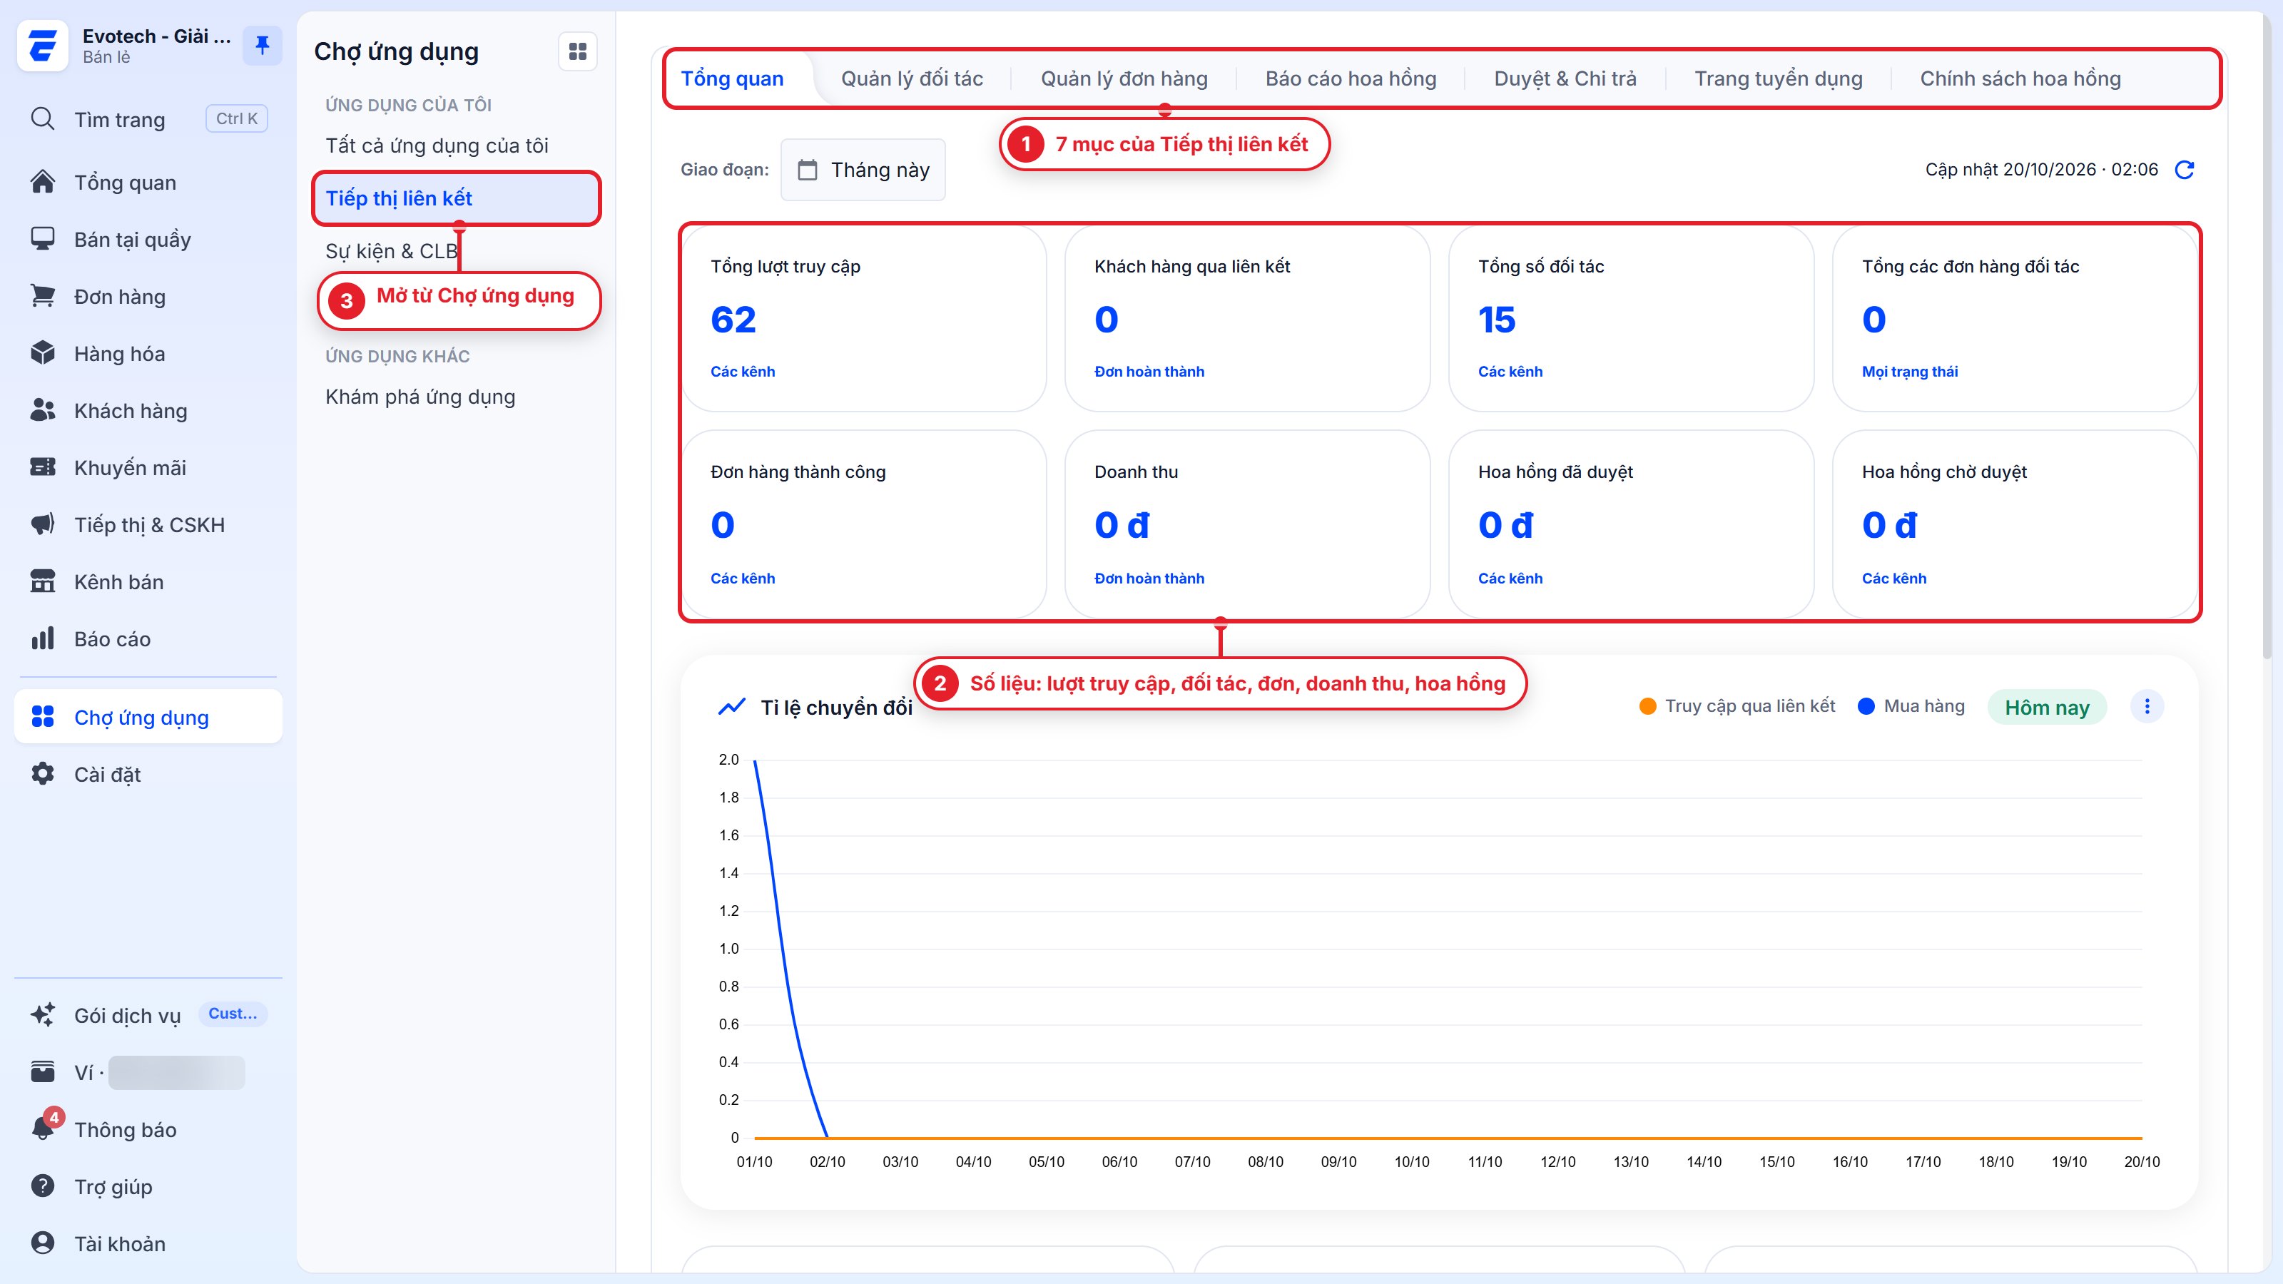Image resolution: width=2283 pixels, height=1284 pixels.
Task: Open Bán tại quầy monitor icon
Action: pos(43,239)
